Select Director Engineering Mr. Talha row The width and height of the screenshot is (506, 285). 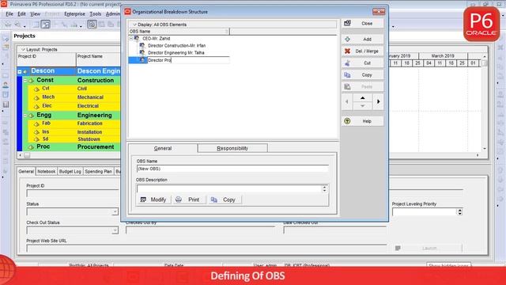(x=176, y=53)
